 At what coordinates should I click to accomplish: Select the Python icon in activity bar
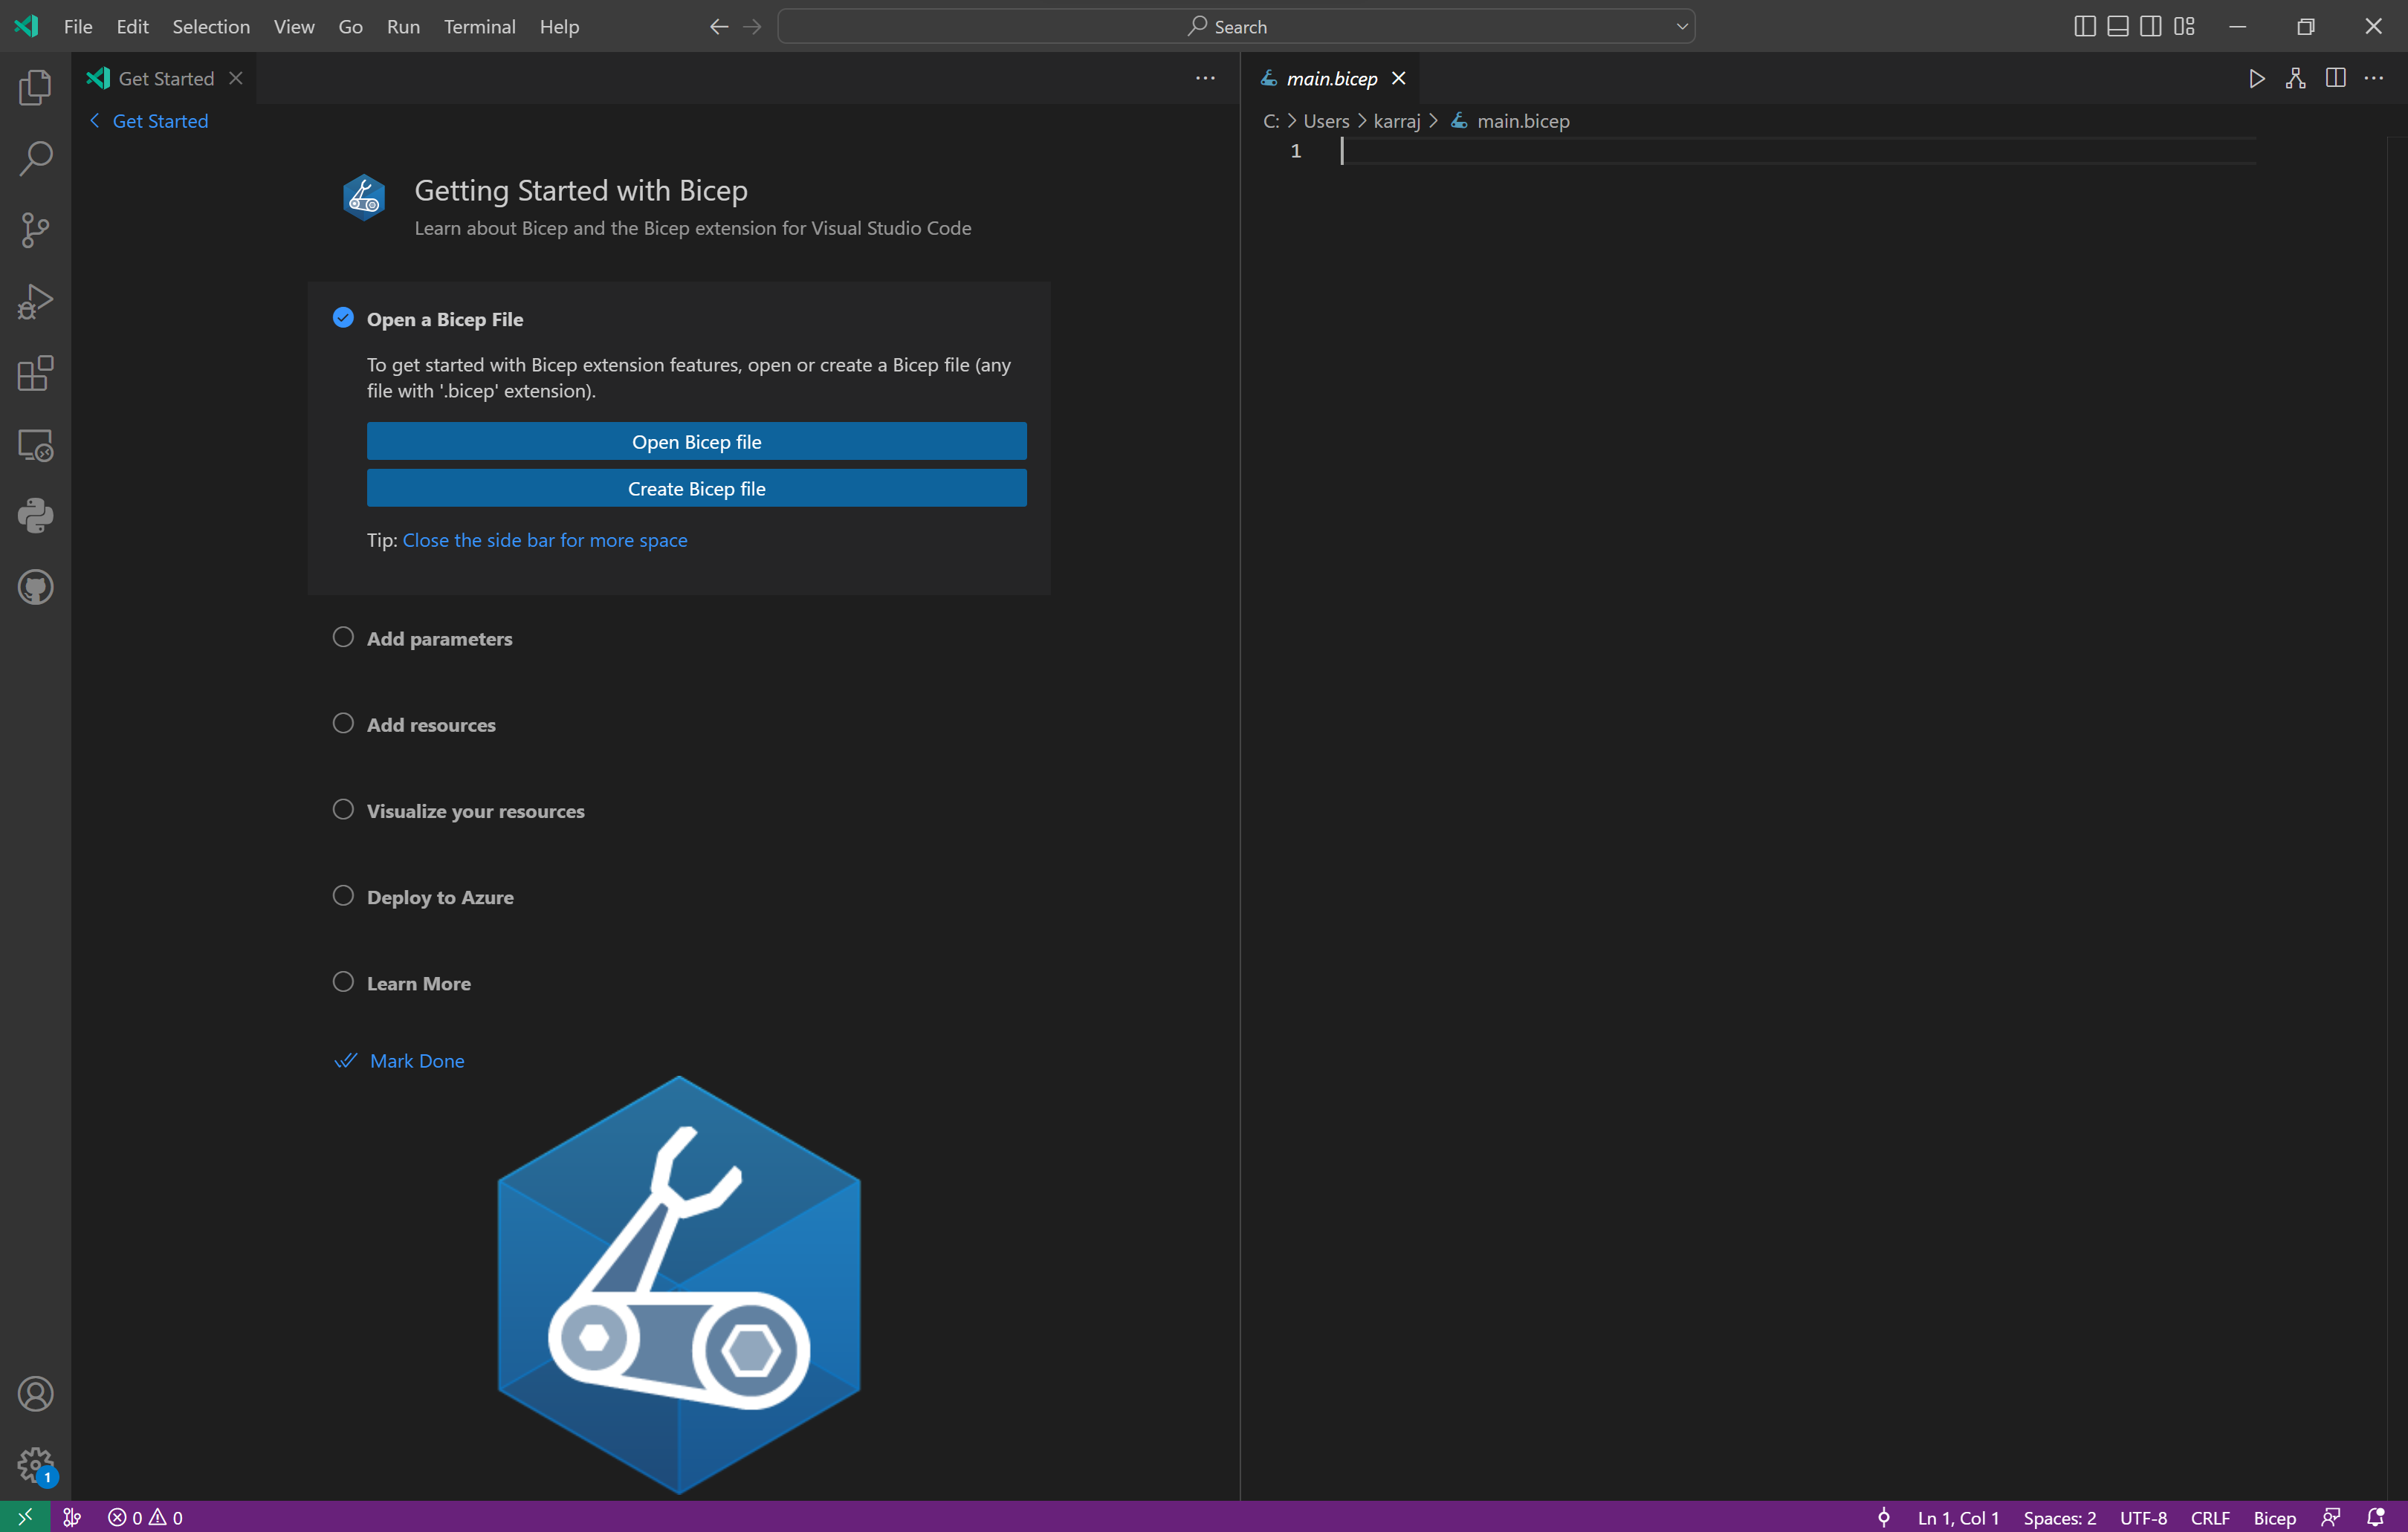coord(35,515)
